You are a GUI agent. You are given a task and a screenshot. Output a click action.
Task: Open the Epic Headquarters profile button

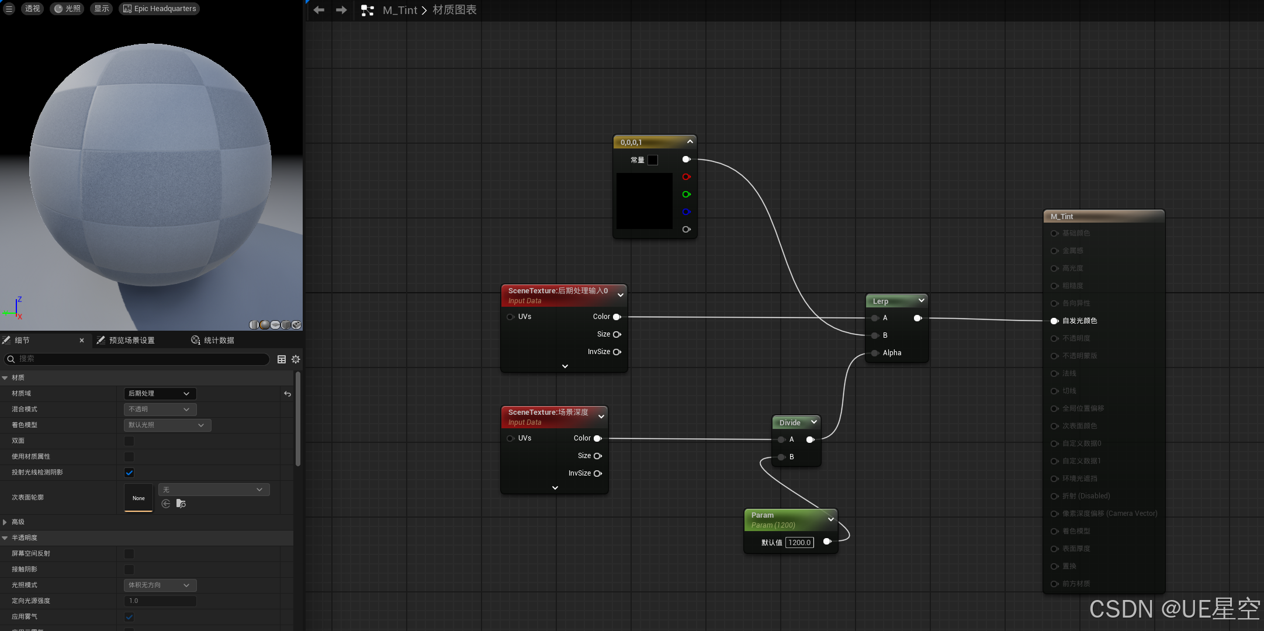[x=160, y=9]
